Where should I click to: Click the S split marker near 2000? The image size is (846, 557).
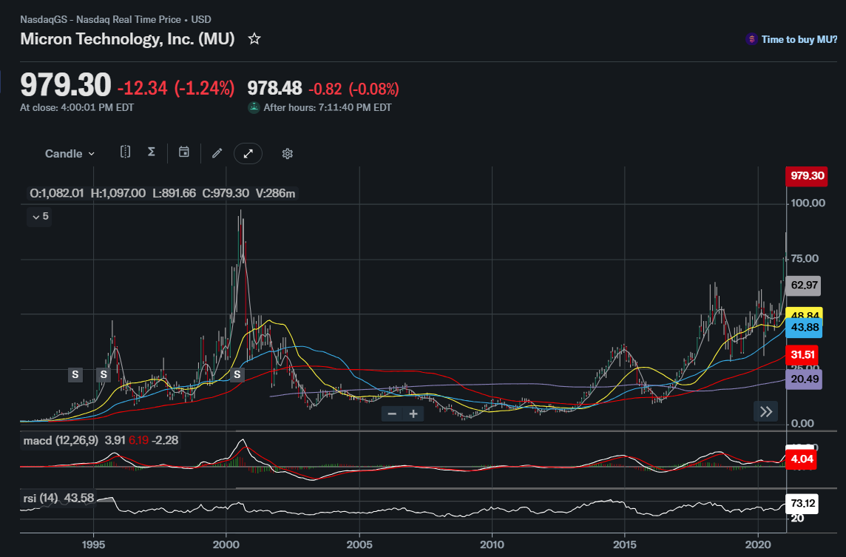click(237, 374)
